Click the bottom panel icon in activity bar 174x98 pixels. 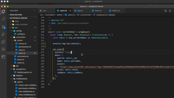(x=3, y=57)
